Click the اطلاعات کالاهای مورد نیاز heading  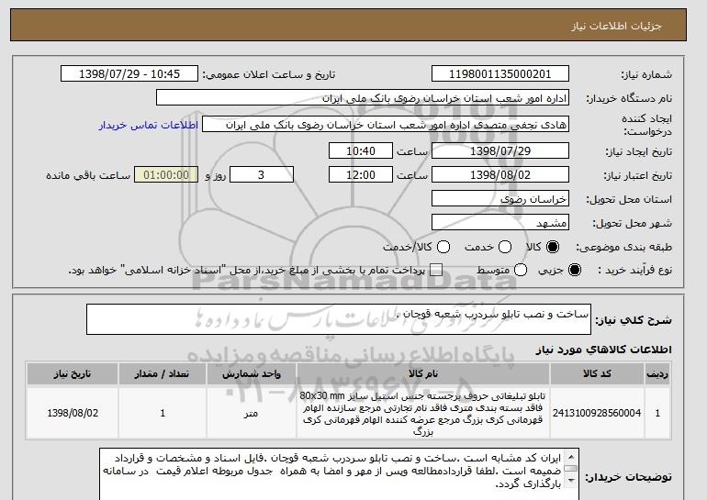[603, 350]
